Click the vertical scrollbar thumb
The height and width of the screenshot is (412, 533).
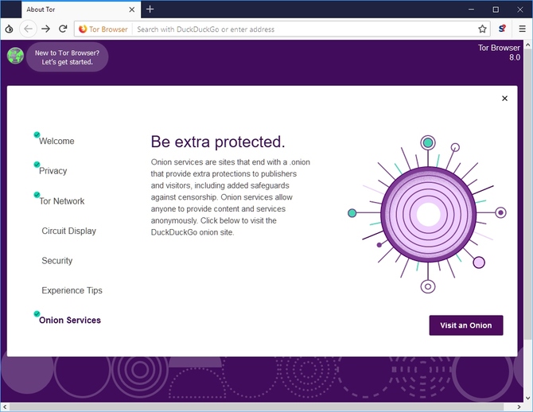tap(528, 194)
